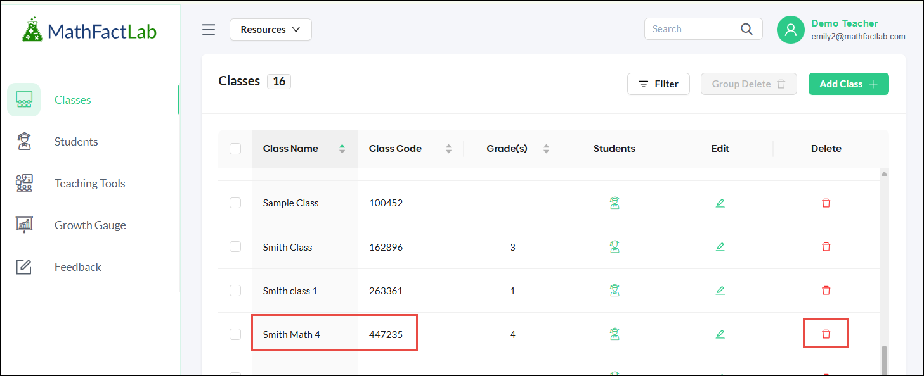Edit Smith class 1 with pencil icon
The image size is (924, 376).
pos(720,291)
